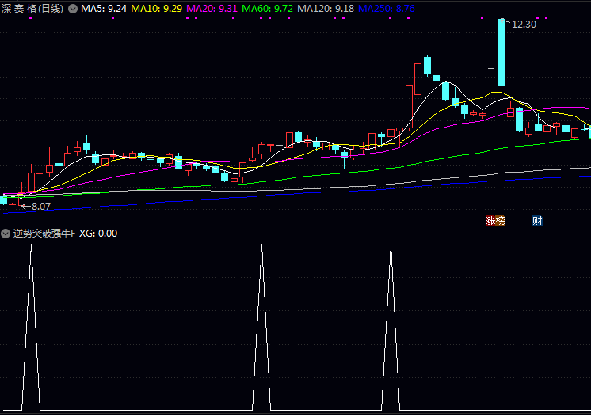Expand the 逆势突破强牛F indicator menu arrow
The height and width of the screenshot is (415, 591).
[6, 234]
